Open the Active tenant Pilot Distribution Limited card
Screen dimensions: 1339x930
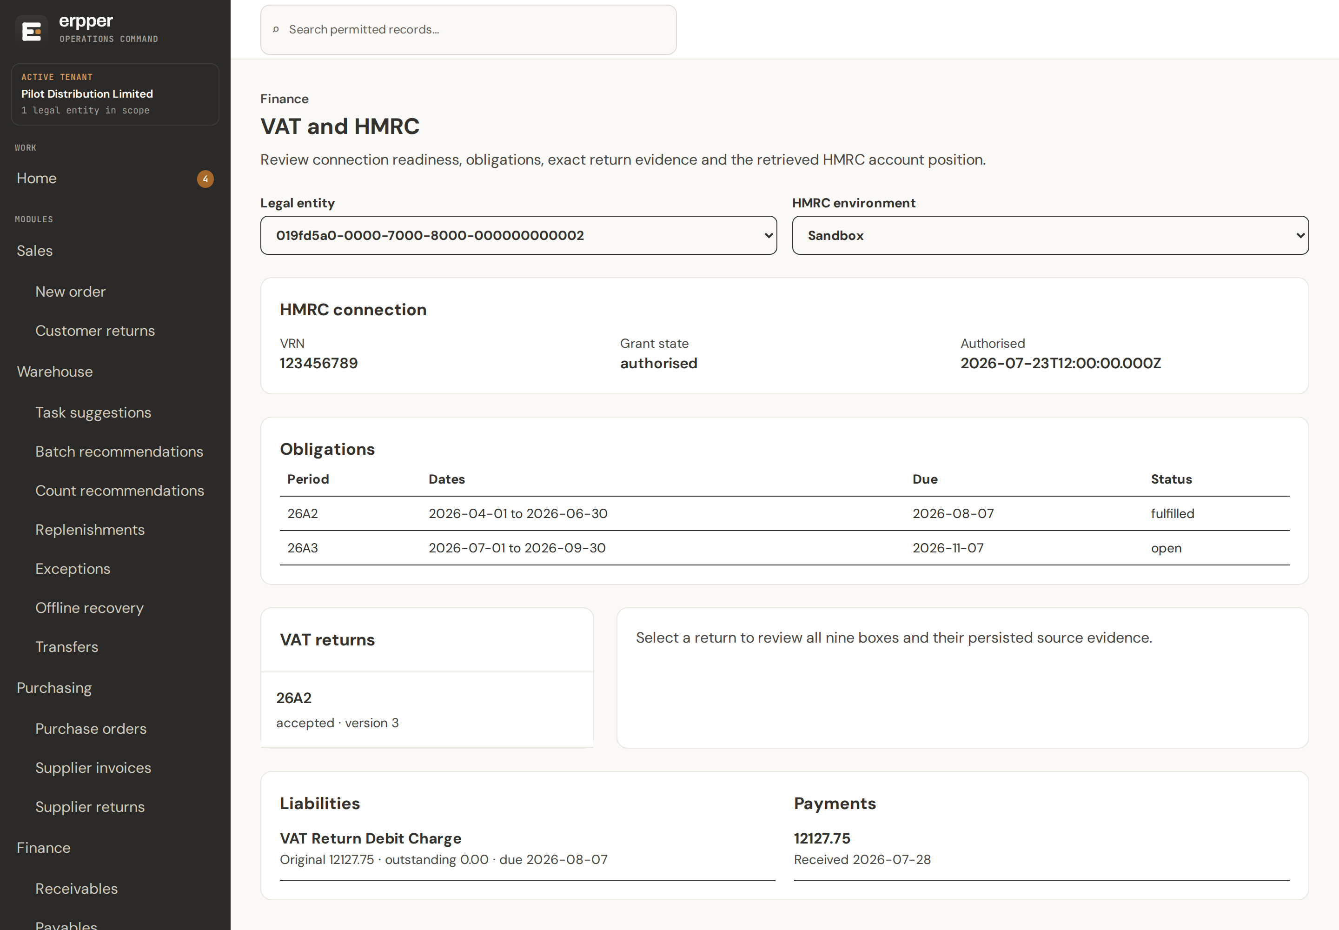tap(115, 94)
